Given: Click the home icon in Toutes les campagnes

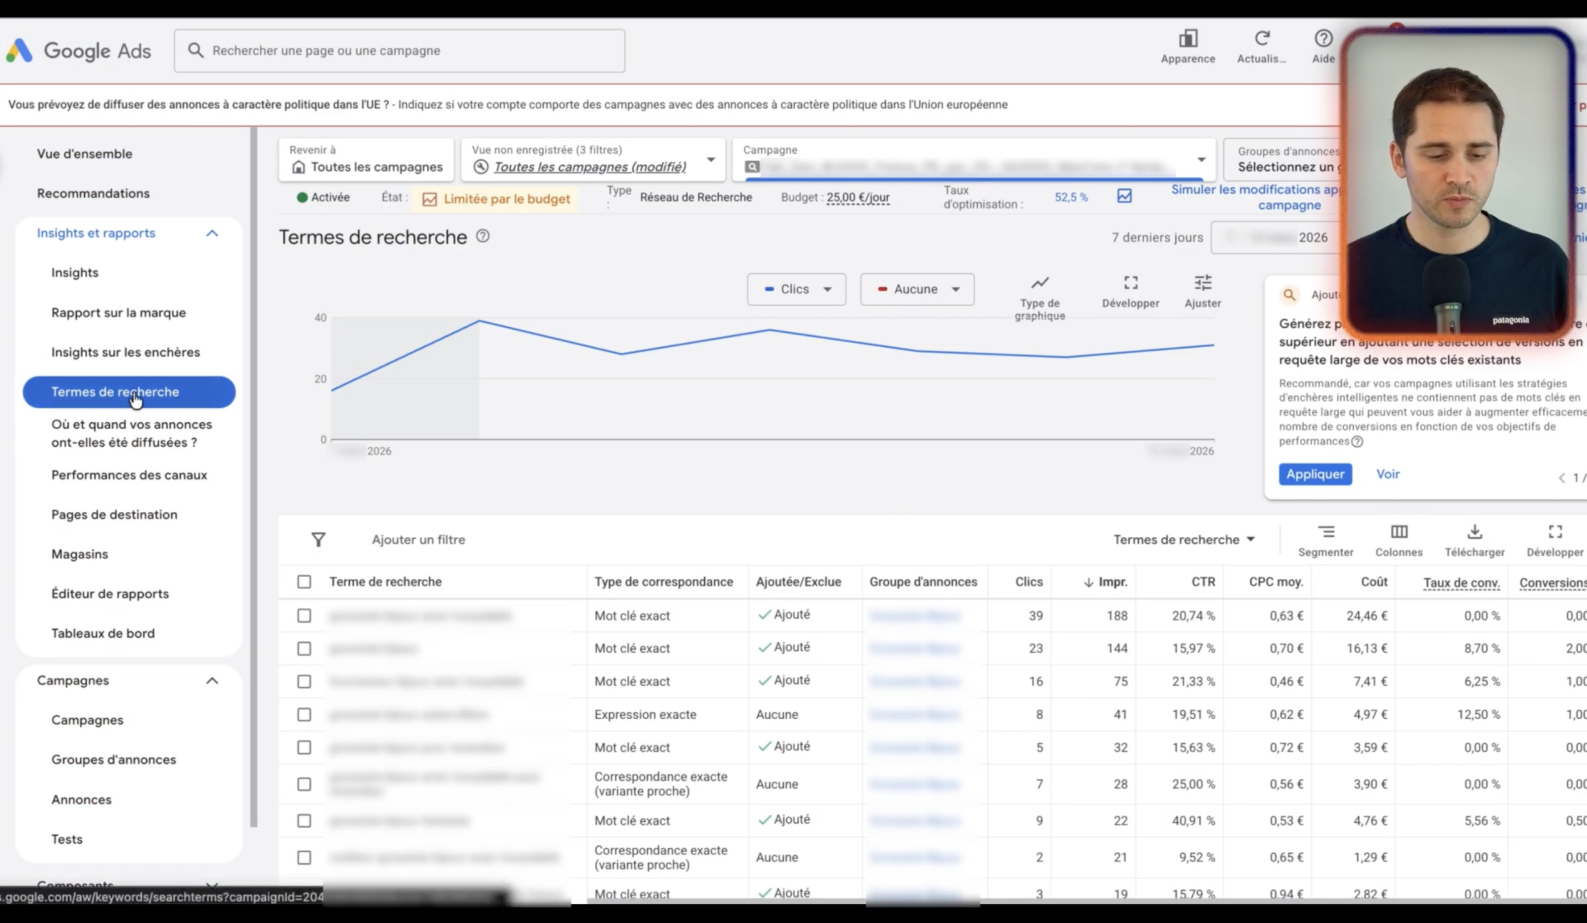Looking at the screenshot, I should tap(299, 167).
